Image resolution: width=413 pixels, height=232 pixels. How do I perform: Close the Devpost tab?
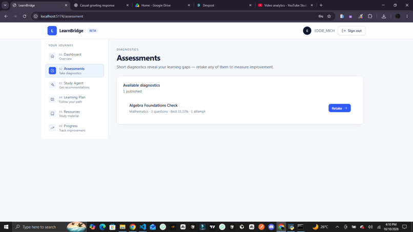tap(250, 5)
